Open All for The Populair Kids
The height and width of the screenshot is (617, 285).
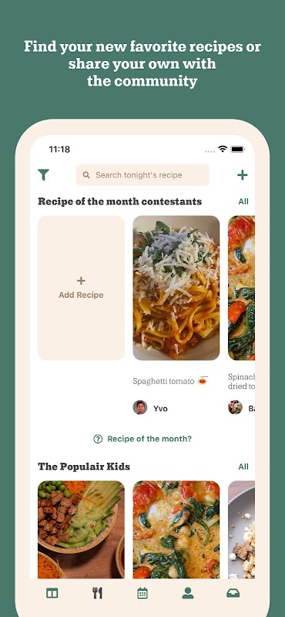point(243,467)
